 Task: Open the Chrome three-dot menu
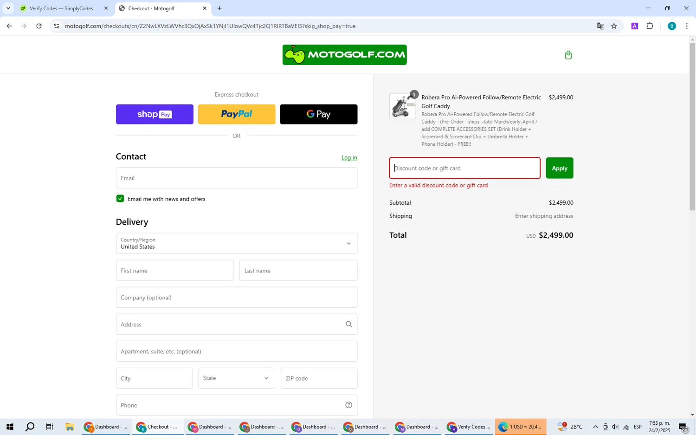coord(687,26)
